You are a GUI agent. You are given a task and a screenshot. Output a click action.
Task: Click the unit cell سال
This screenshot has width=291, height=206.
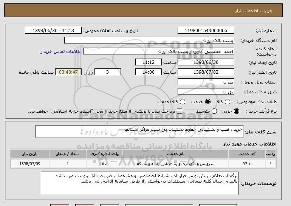click(104, 164)
